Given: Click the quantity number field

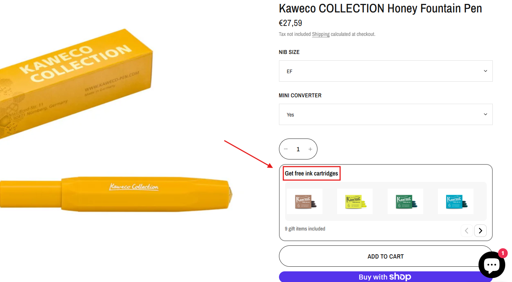Looking at the screenshot, I should point(298,149).
